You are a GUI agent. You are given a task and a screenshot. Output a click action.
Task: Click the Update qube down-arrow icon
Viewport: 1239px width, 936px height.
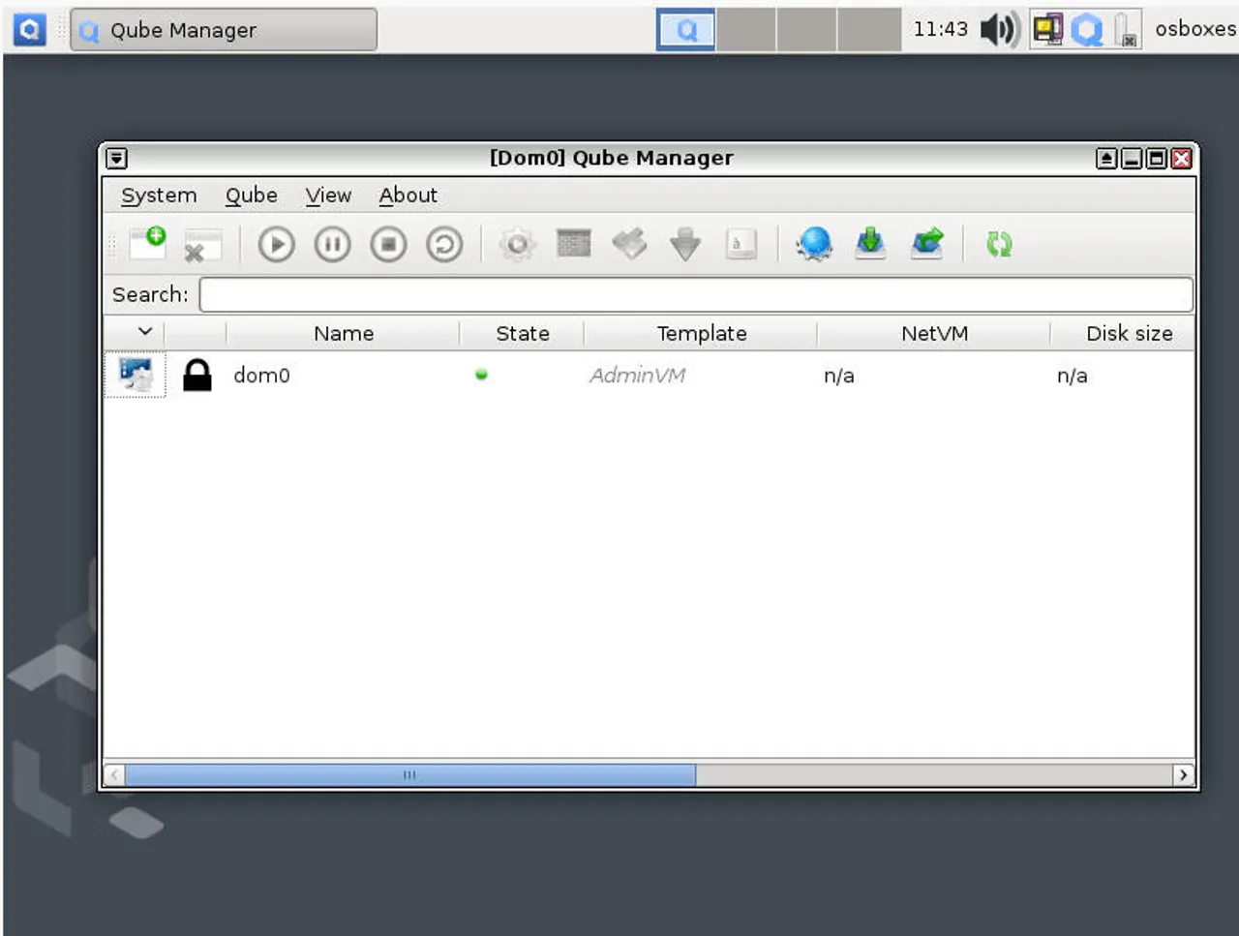685,244
